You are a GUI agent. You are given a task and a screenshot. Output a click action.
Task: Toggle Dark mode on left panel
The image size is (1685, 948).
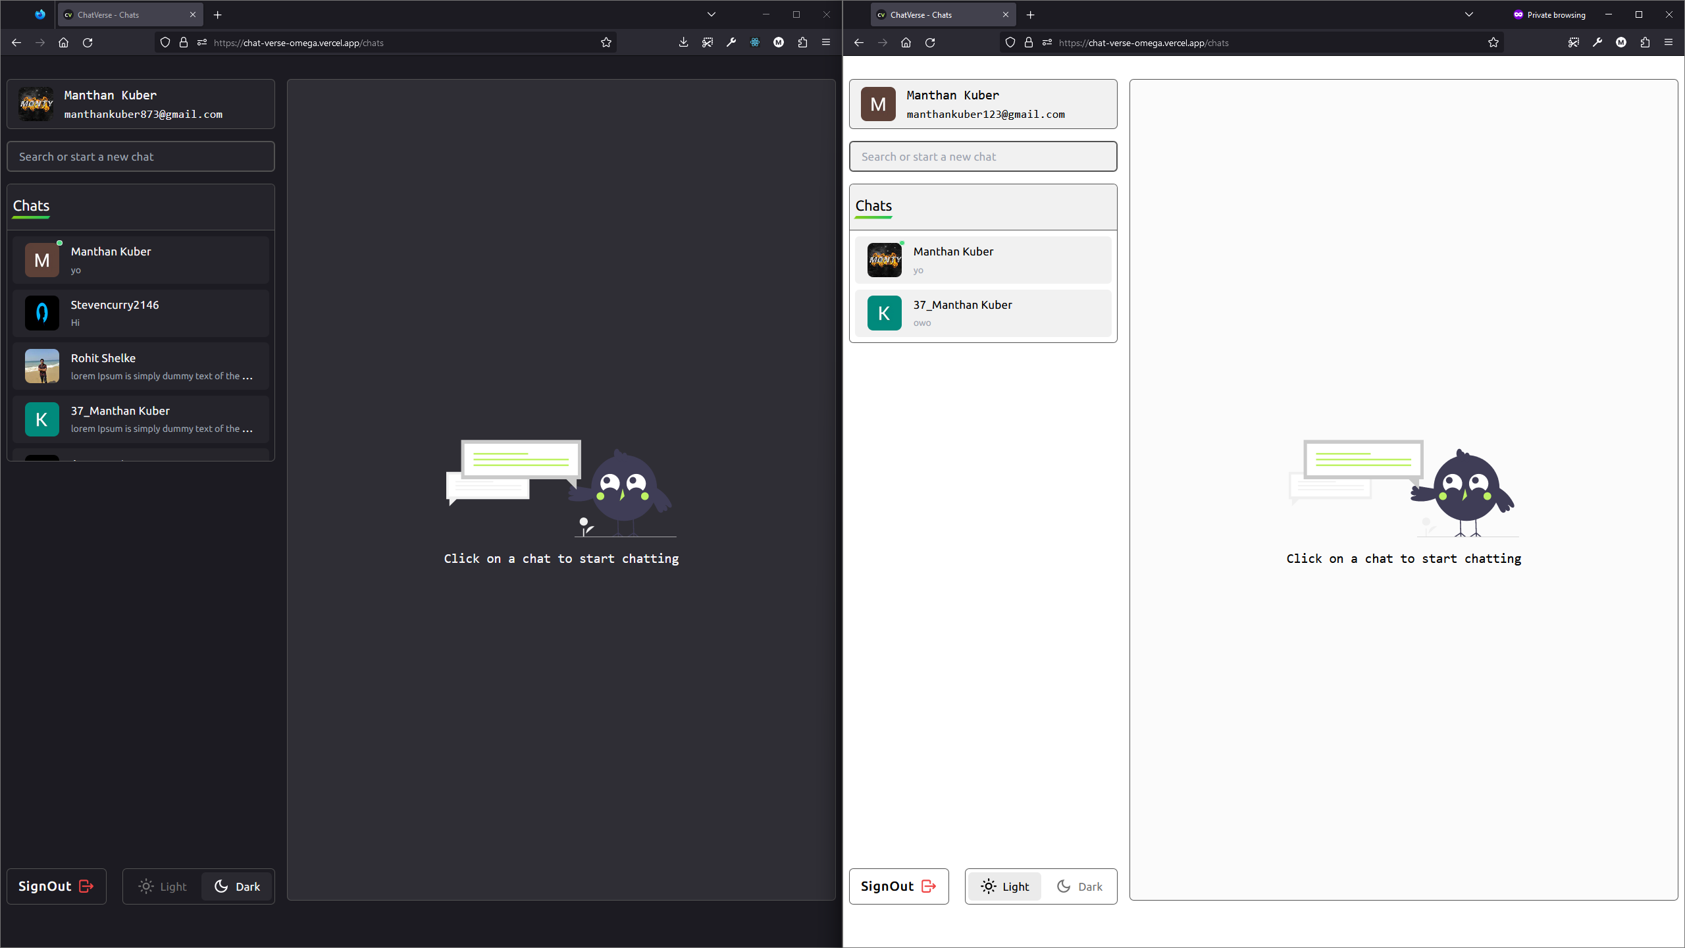click(x=237, y=885)
